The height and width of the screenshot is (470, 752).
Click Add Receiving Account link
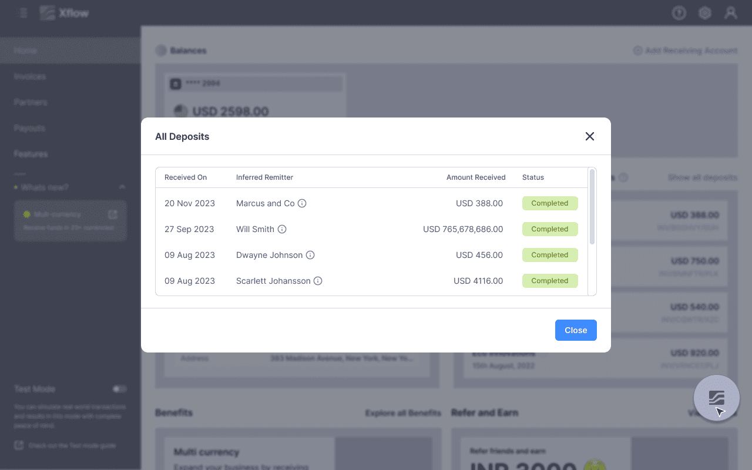pos(685,51)
